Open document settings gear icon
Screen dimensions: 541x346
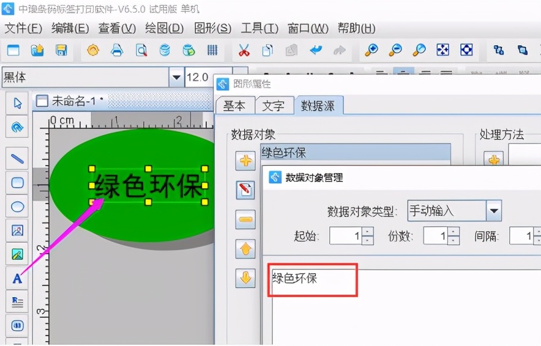pos(93,50)
